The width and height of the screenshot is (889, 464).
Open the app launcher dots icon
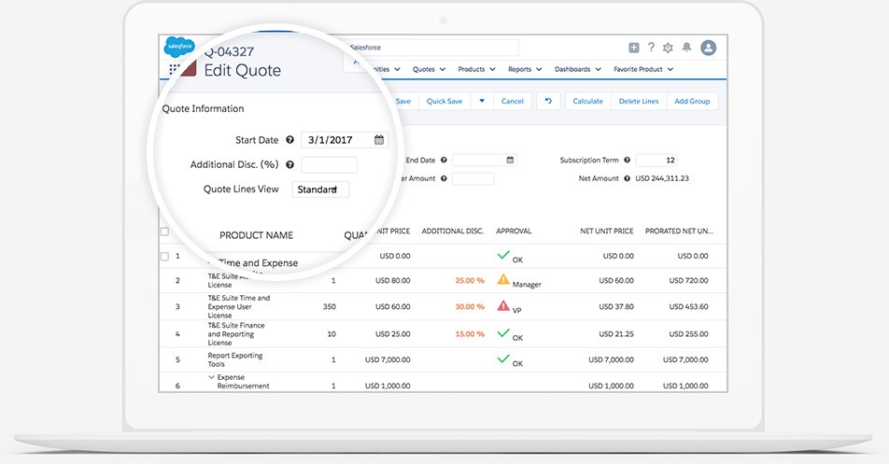pyautogui.click(x=175, y=70)
